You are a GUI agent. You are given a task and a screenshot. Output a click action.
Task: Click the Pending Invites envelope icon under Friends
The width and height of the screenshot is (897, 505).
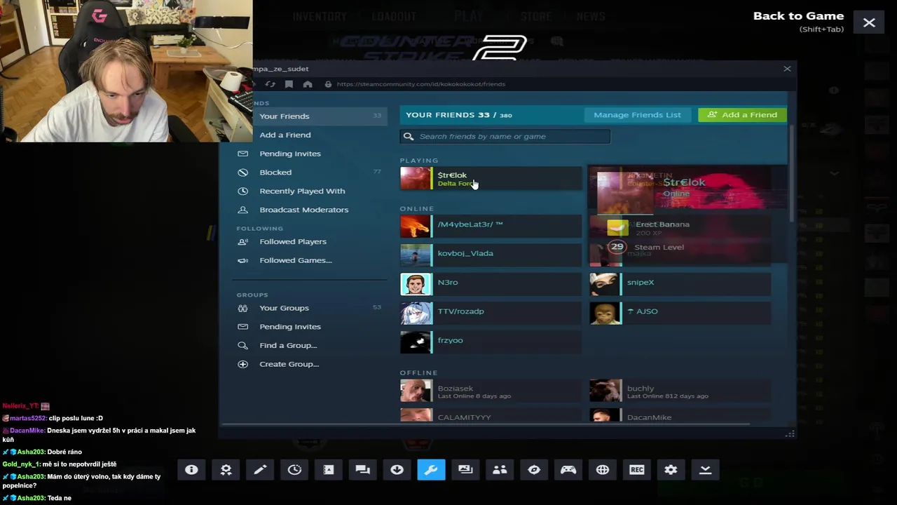point(243,154)
